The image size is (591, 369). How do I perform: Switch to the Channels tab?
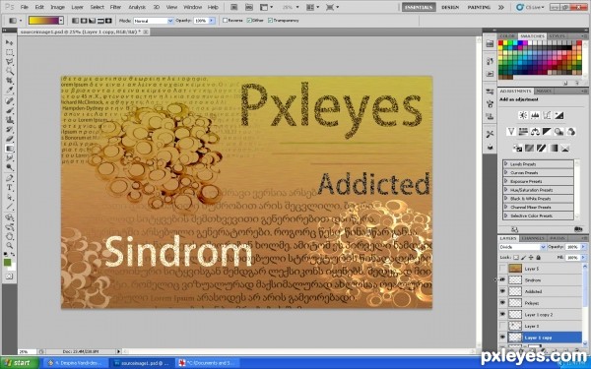533,238
